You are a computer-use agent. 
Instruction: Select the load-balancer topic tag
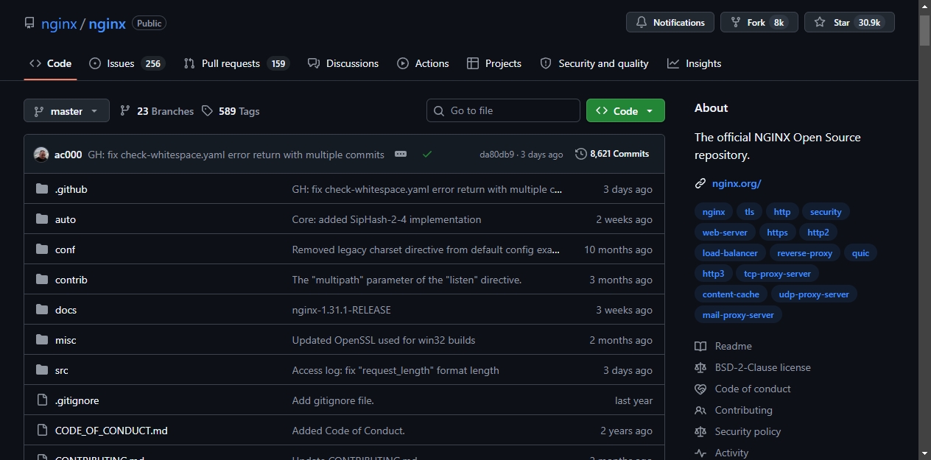pyautogui.click(x=730, y=252)
